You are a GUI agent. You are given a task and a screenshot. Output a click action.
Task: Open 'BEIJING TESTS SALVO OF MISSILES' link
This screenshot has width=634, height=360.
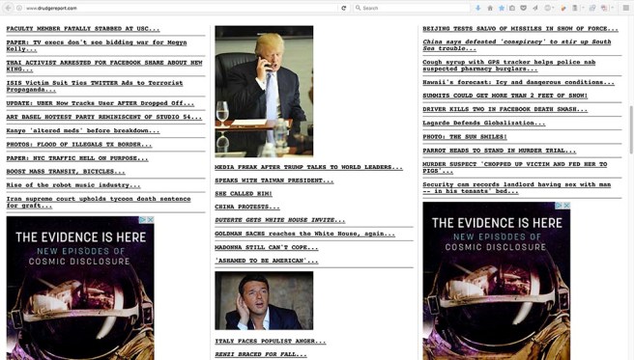pyautogui.click(x=520, y=29)
